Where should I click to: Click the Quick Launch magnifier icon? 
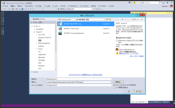[x=160, y=3]
